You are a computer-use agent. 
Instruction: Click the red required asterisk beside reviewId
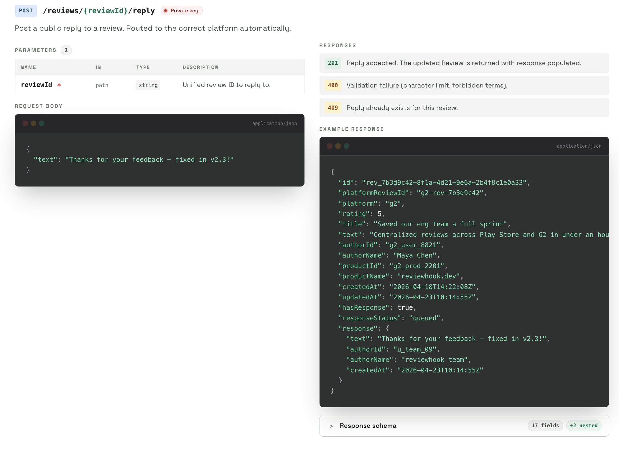click(59, 85)
